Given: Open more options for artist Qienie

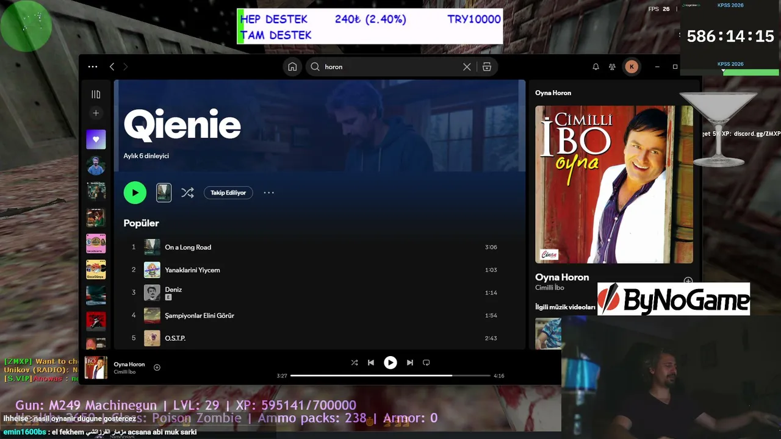Looking at the screenshot, I should tap(268, 193).
